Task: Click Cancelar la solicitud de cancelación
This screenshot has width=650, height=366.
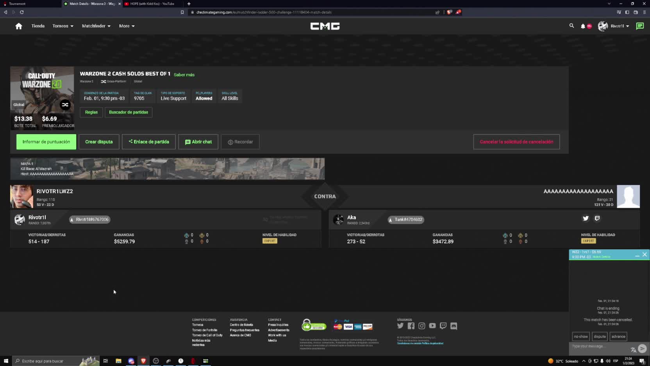Action: coord(516,142)
